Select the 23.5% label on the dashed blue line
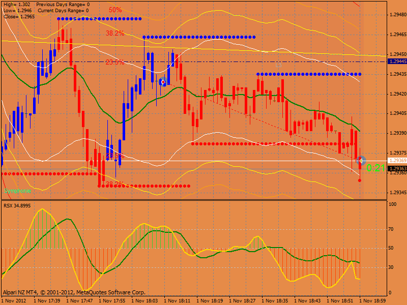Viewport: 407px width, 305px height. pos(115,62)
